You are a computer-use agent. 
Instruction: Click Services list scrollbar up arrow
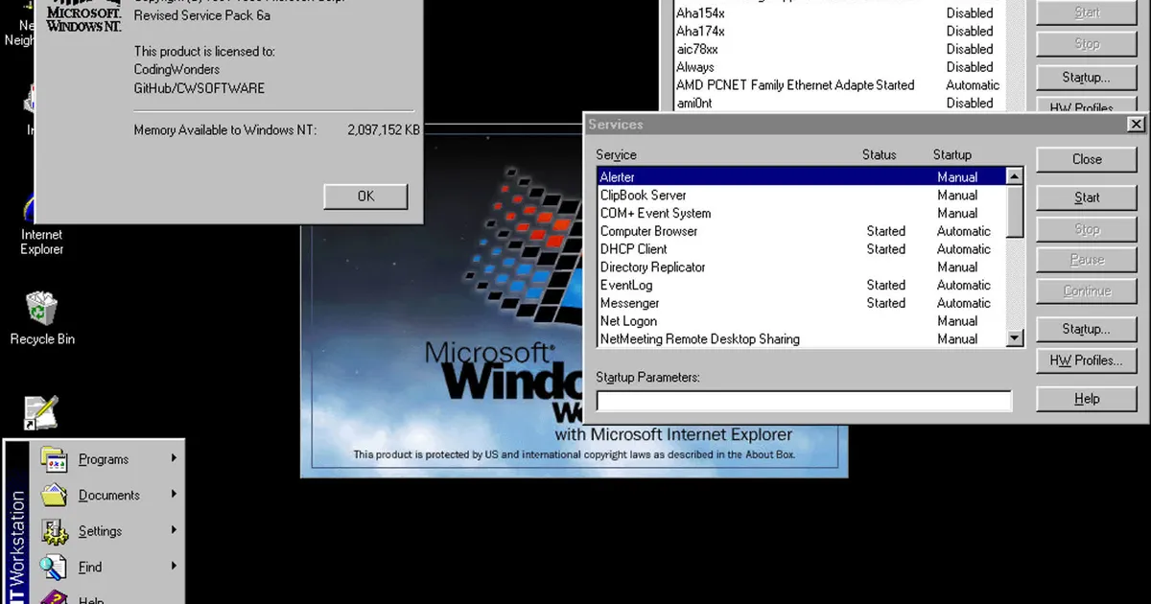click(x=1015, y=176)
